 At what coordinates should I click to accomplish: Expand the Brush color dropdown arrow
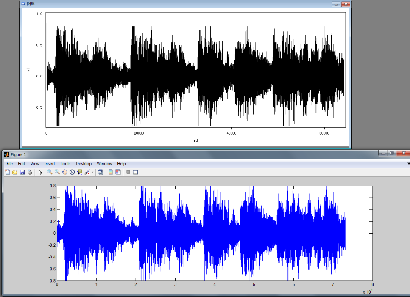92,172
